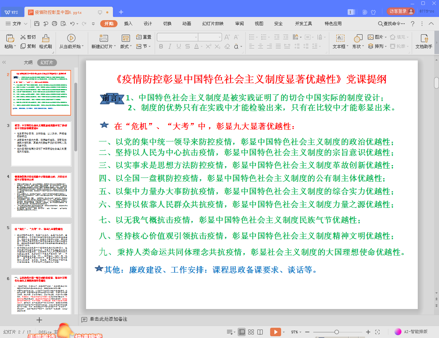Start slideshow with 从当前开始 icon
439x338 pixels.
pos(71,38)
